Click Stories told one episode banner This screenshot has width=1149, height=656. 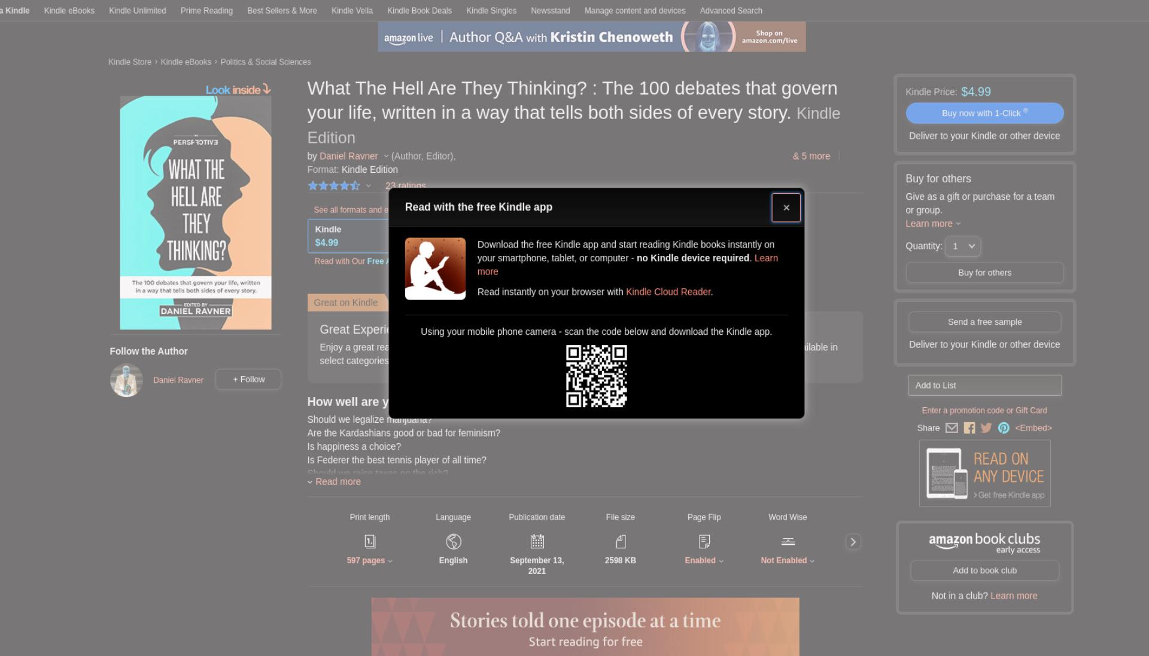pyautogui.click(x=585, y=627)
